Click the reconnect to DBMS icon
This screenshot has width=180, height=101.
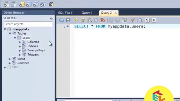(51, 4)
